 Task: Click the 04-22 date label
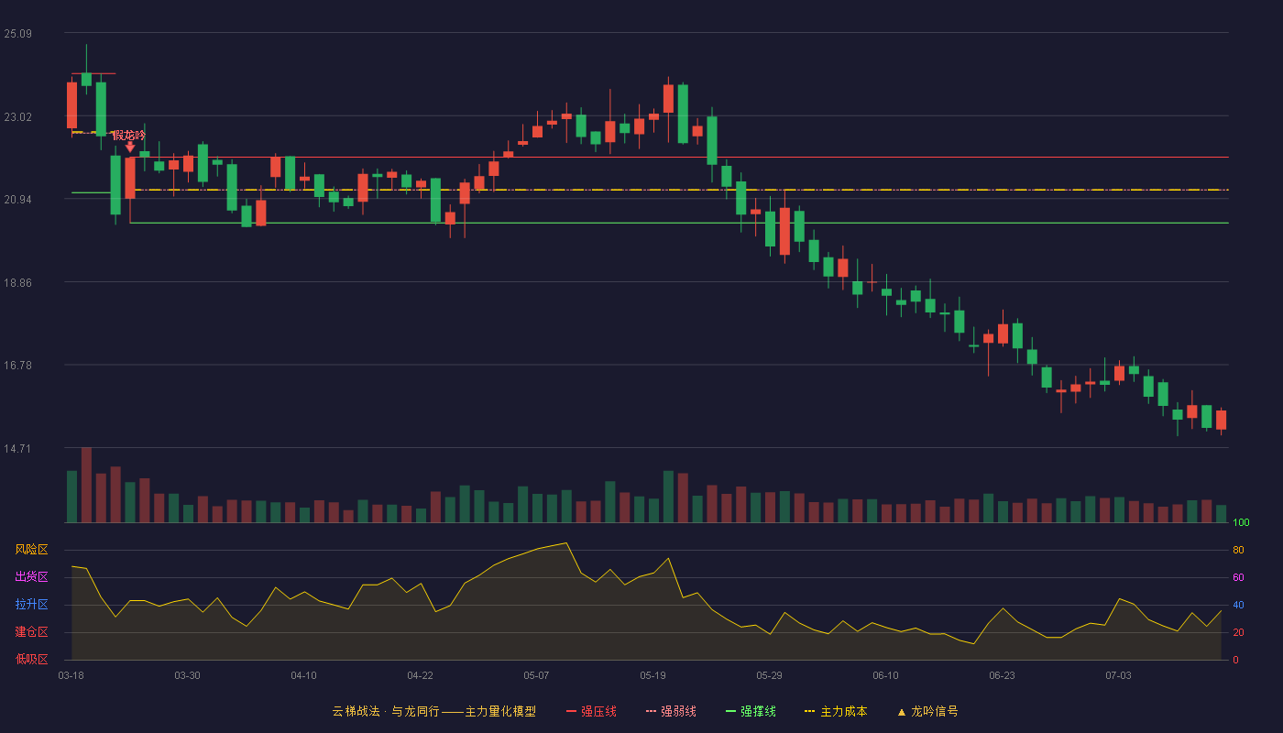(420, 675)
